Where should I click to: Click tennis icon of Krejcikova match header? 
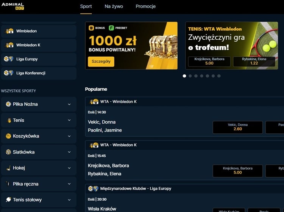point(94,145)
